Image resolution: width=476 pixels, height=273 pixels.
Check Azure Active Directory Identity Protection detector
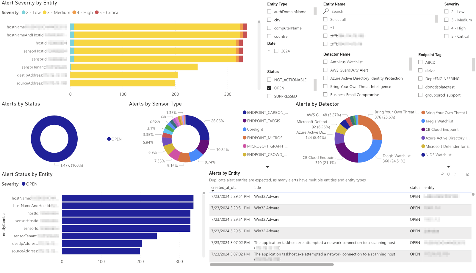point(325,78)
